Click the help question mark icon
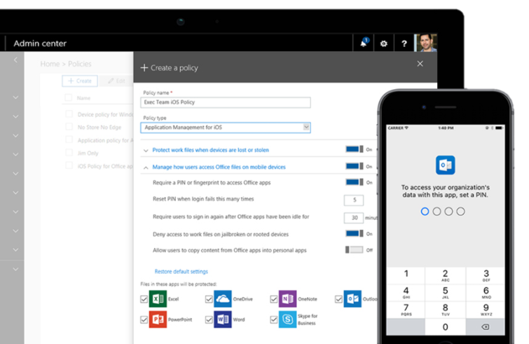This screenshot has width=529, height=344. [404, 43]
